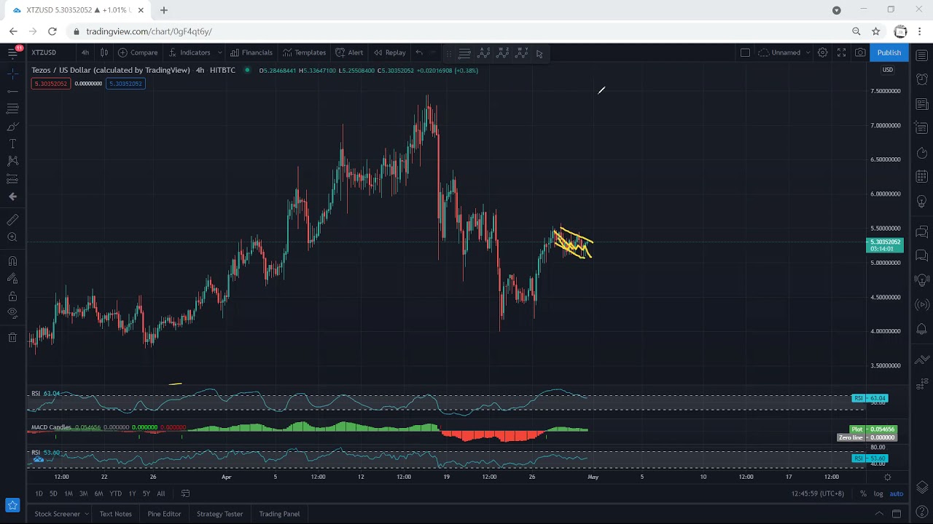
Task: Click the blue back arrow in the left toolbar
Action: pos(12,196)
